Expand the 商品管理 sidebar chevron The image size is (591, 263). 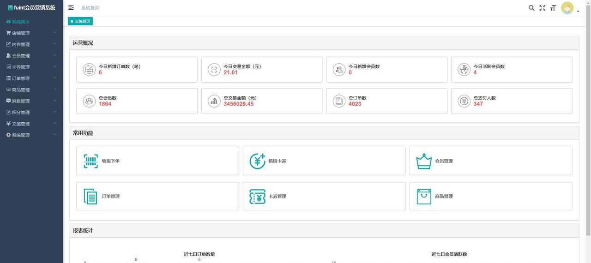pos(55,89)
